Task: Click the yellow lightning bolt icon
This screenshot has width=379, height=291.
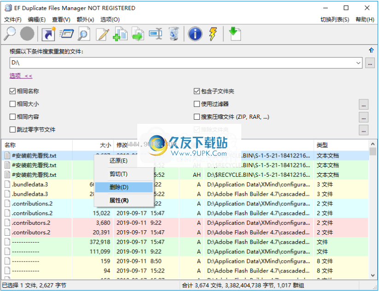Action: pyautogui.click(x=213, y=34)
